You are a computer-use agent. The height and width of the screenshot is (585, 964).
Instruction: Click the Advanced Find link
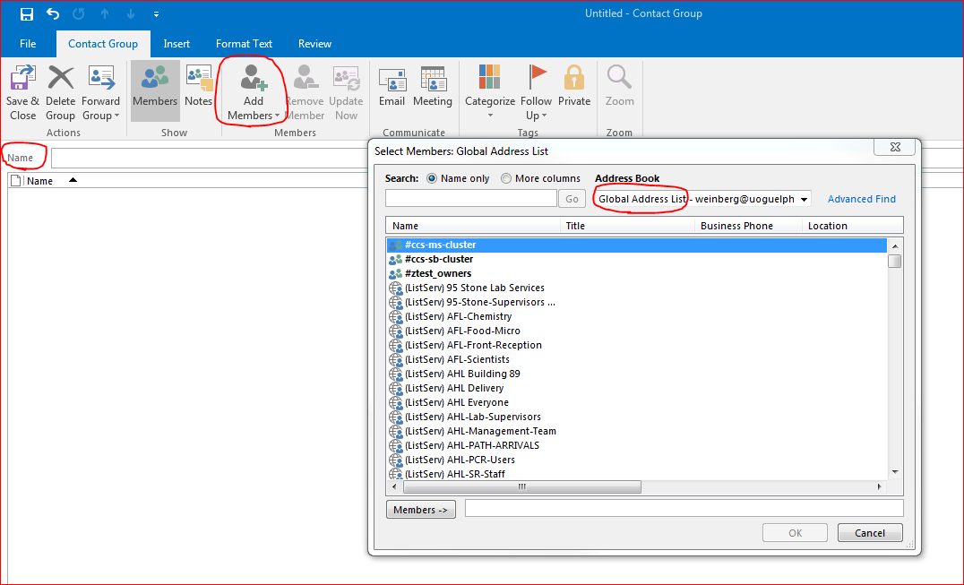coord(861,199)
